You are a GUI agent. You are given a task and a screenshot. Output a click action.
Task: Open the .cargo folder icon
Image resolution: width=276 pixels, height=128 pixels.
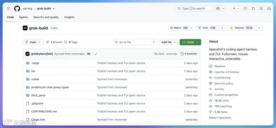[x=28, y=63]
